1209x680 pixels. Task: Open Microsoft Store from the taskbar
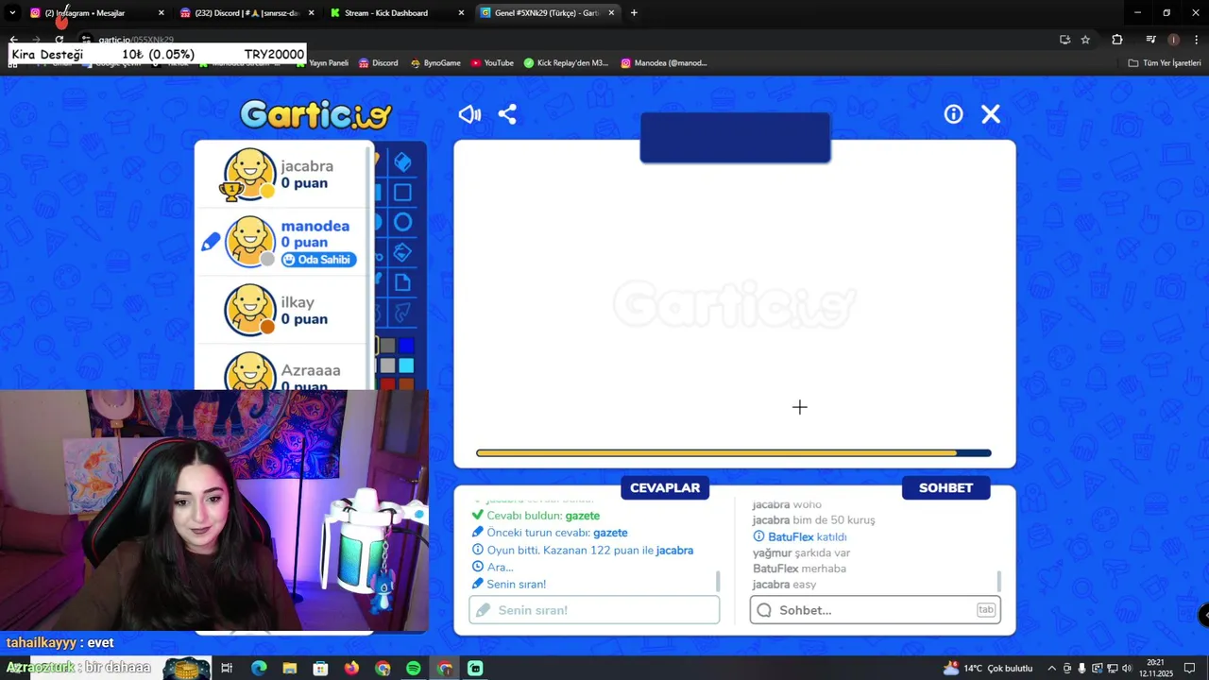[321, 669]
